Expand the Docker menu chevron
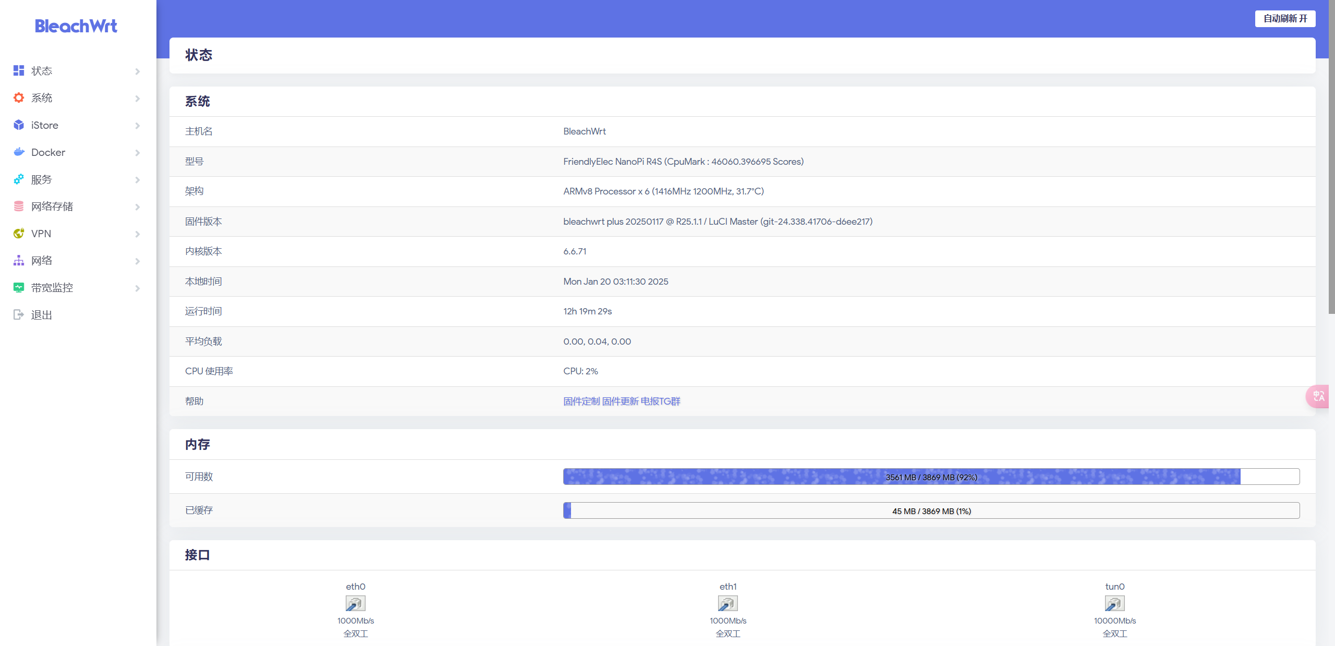Screen dimensions: 1335x646 pyautogui.click(x=138, y=153)
